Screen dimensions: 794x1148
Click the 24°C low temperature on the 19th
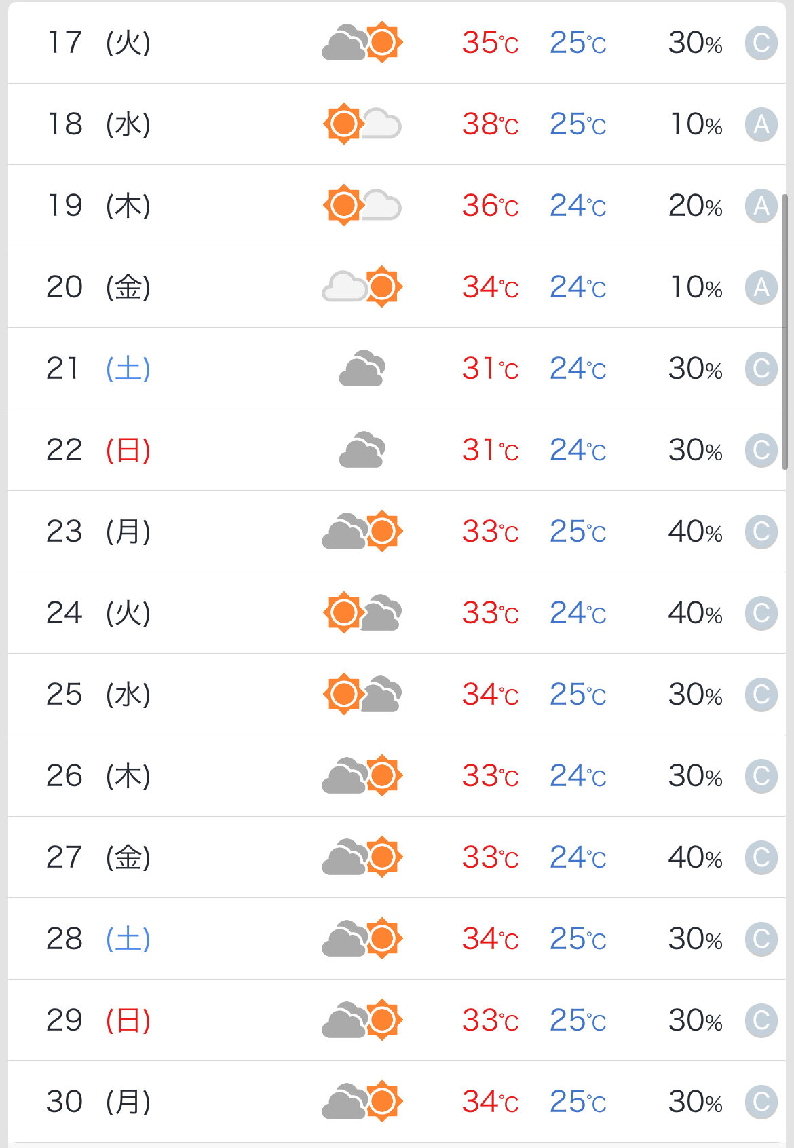pyautogui.click(x=578, y=206)
